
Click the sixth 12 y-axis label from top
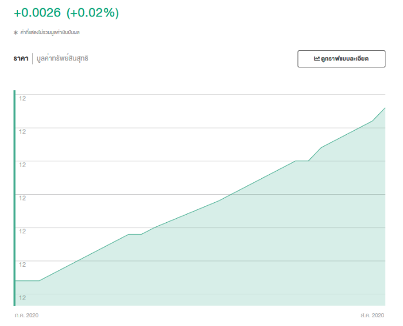point(22,264)
